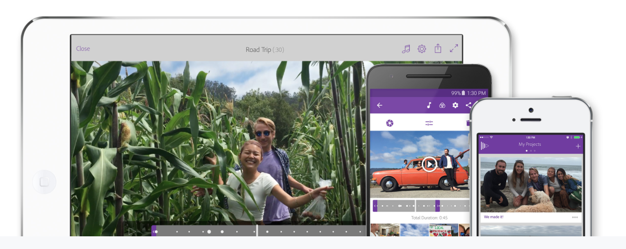This screenshot has width=626, height=249.
Task: Play the orange car video clip
Action: 429,165
